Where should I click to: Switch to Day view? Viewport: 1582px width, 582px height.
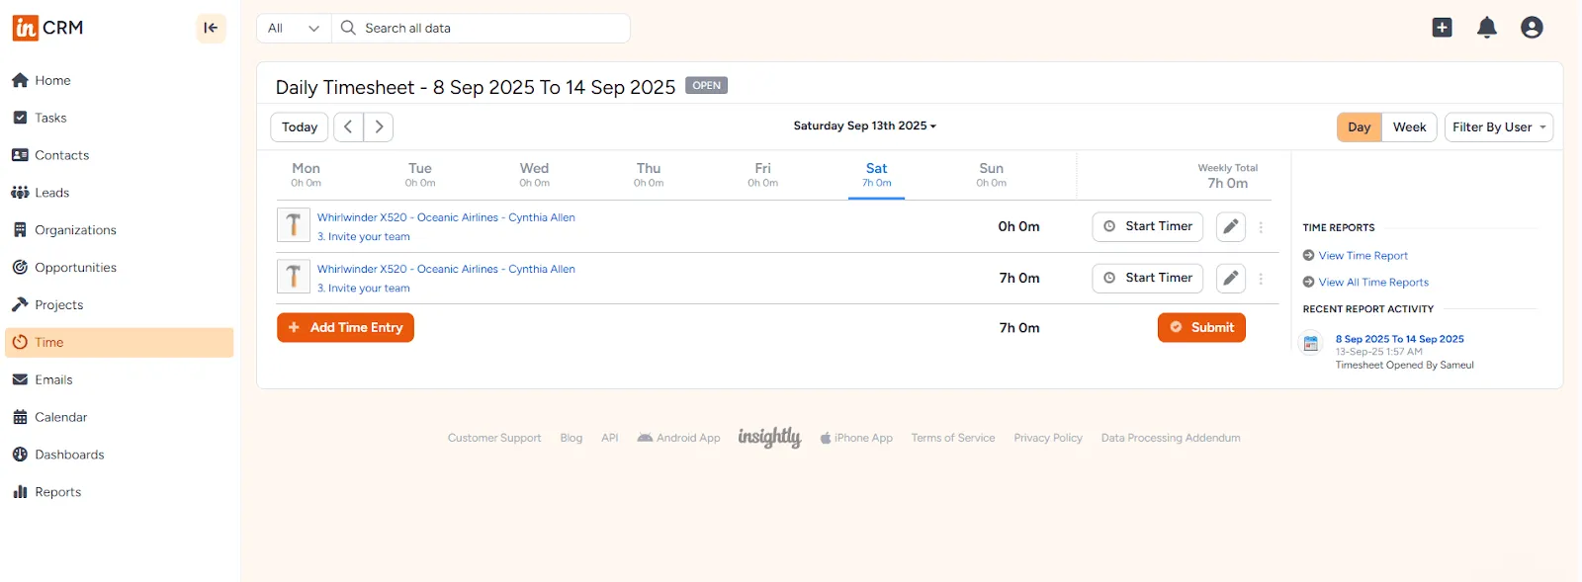pos(1359,126)
